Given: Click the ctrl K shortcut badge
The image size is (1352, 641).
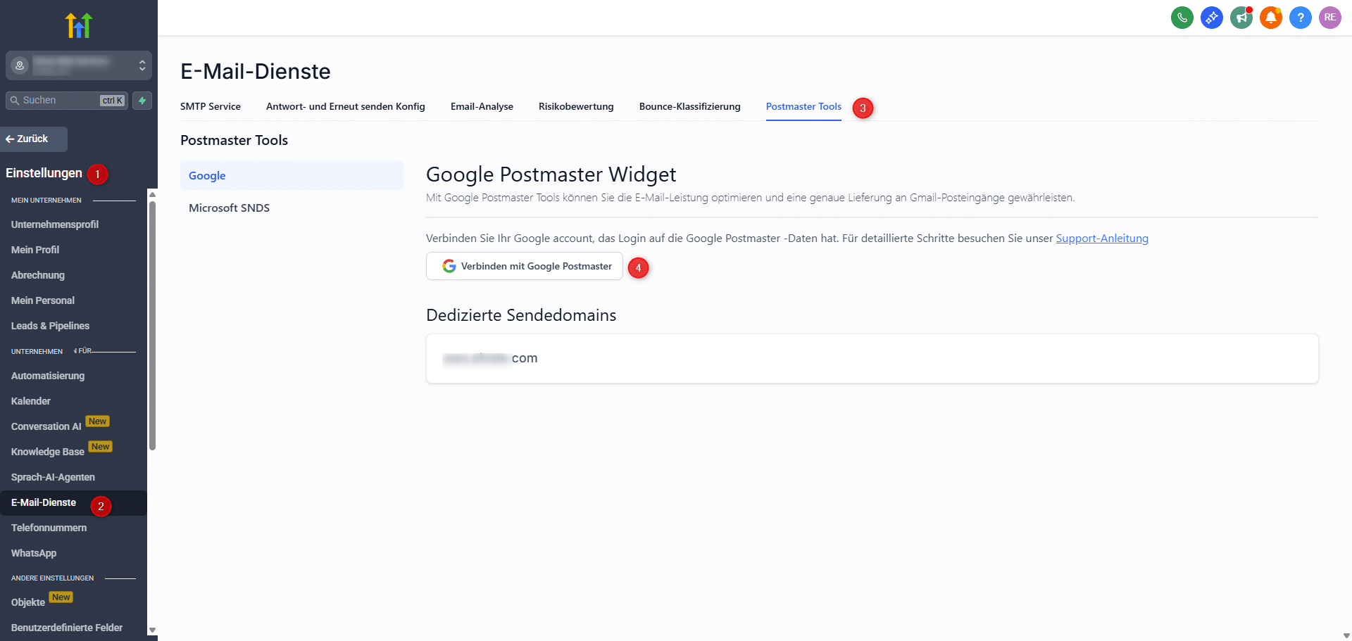Looking at the screenshot, I should [113, 101].
